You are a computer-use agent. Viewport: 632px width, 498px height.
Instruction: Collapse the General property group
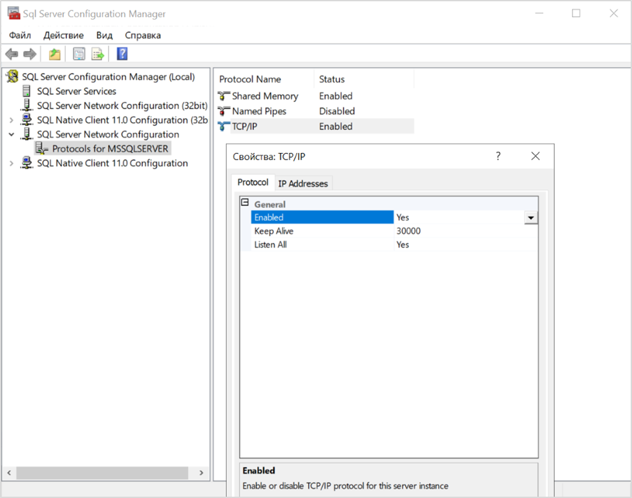click(245, 202)
